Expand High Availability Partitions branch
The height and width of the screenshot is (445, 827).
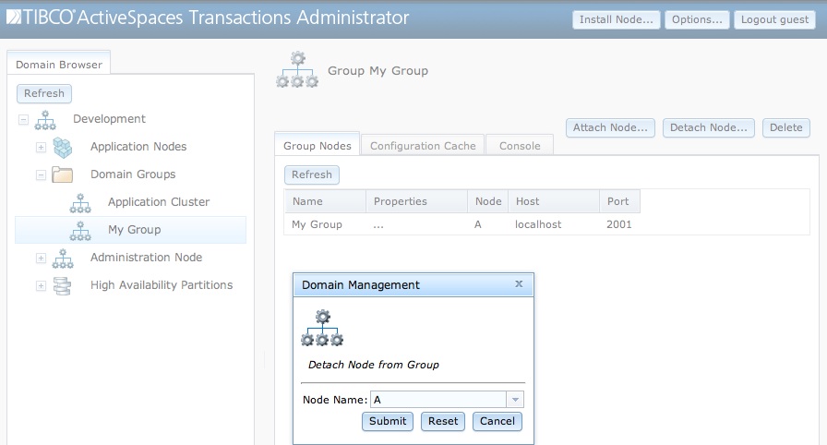pyautogui.click(x=41, y=286)
